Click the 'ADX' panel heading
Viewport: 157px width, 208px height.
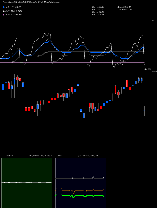point(60,156)
